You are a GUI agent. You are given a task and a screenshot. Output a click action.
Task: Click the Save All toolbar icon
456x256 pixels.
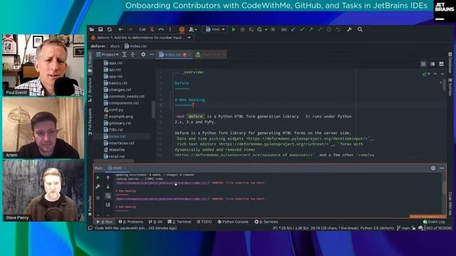[x=100, y=29]
